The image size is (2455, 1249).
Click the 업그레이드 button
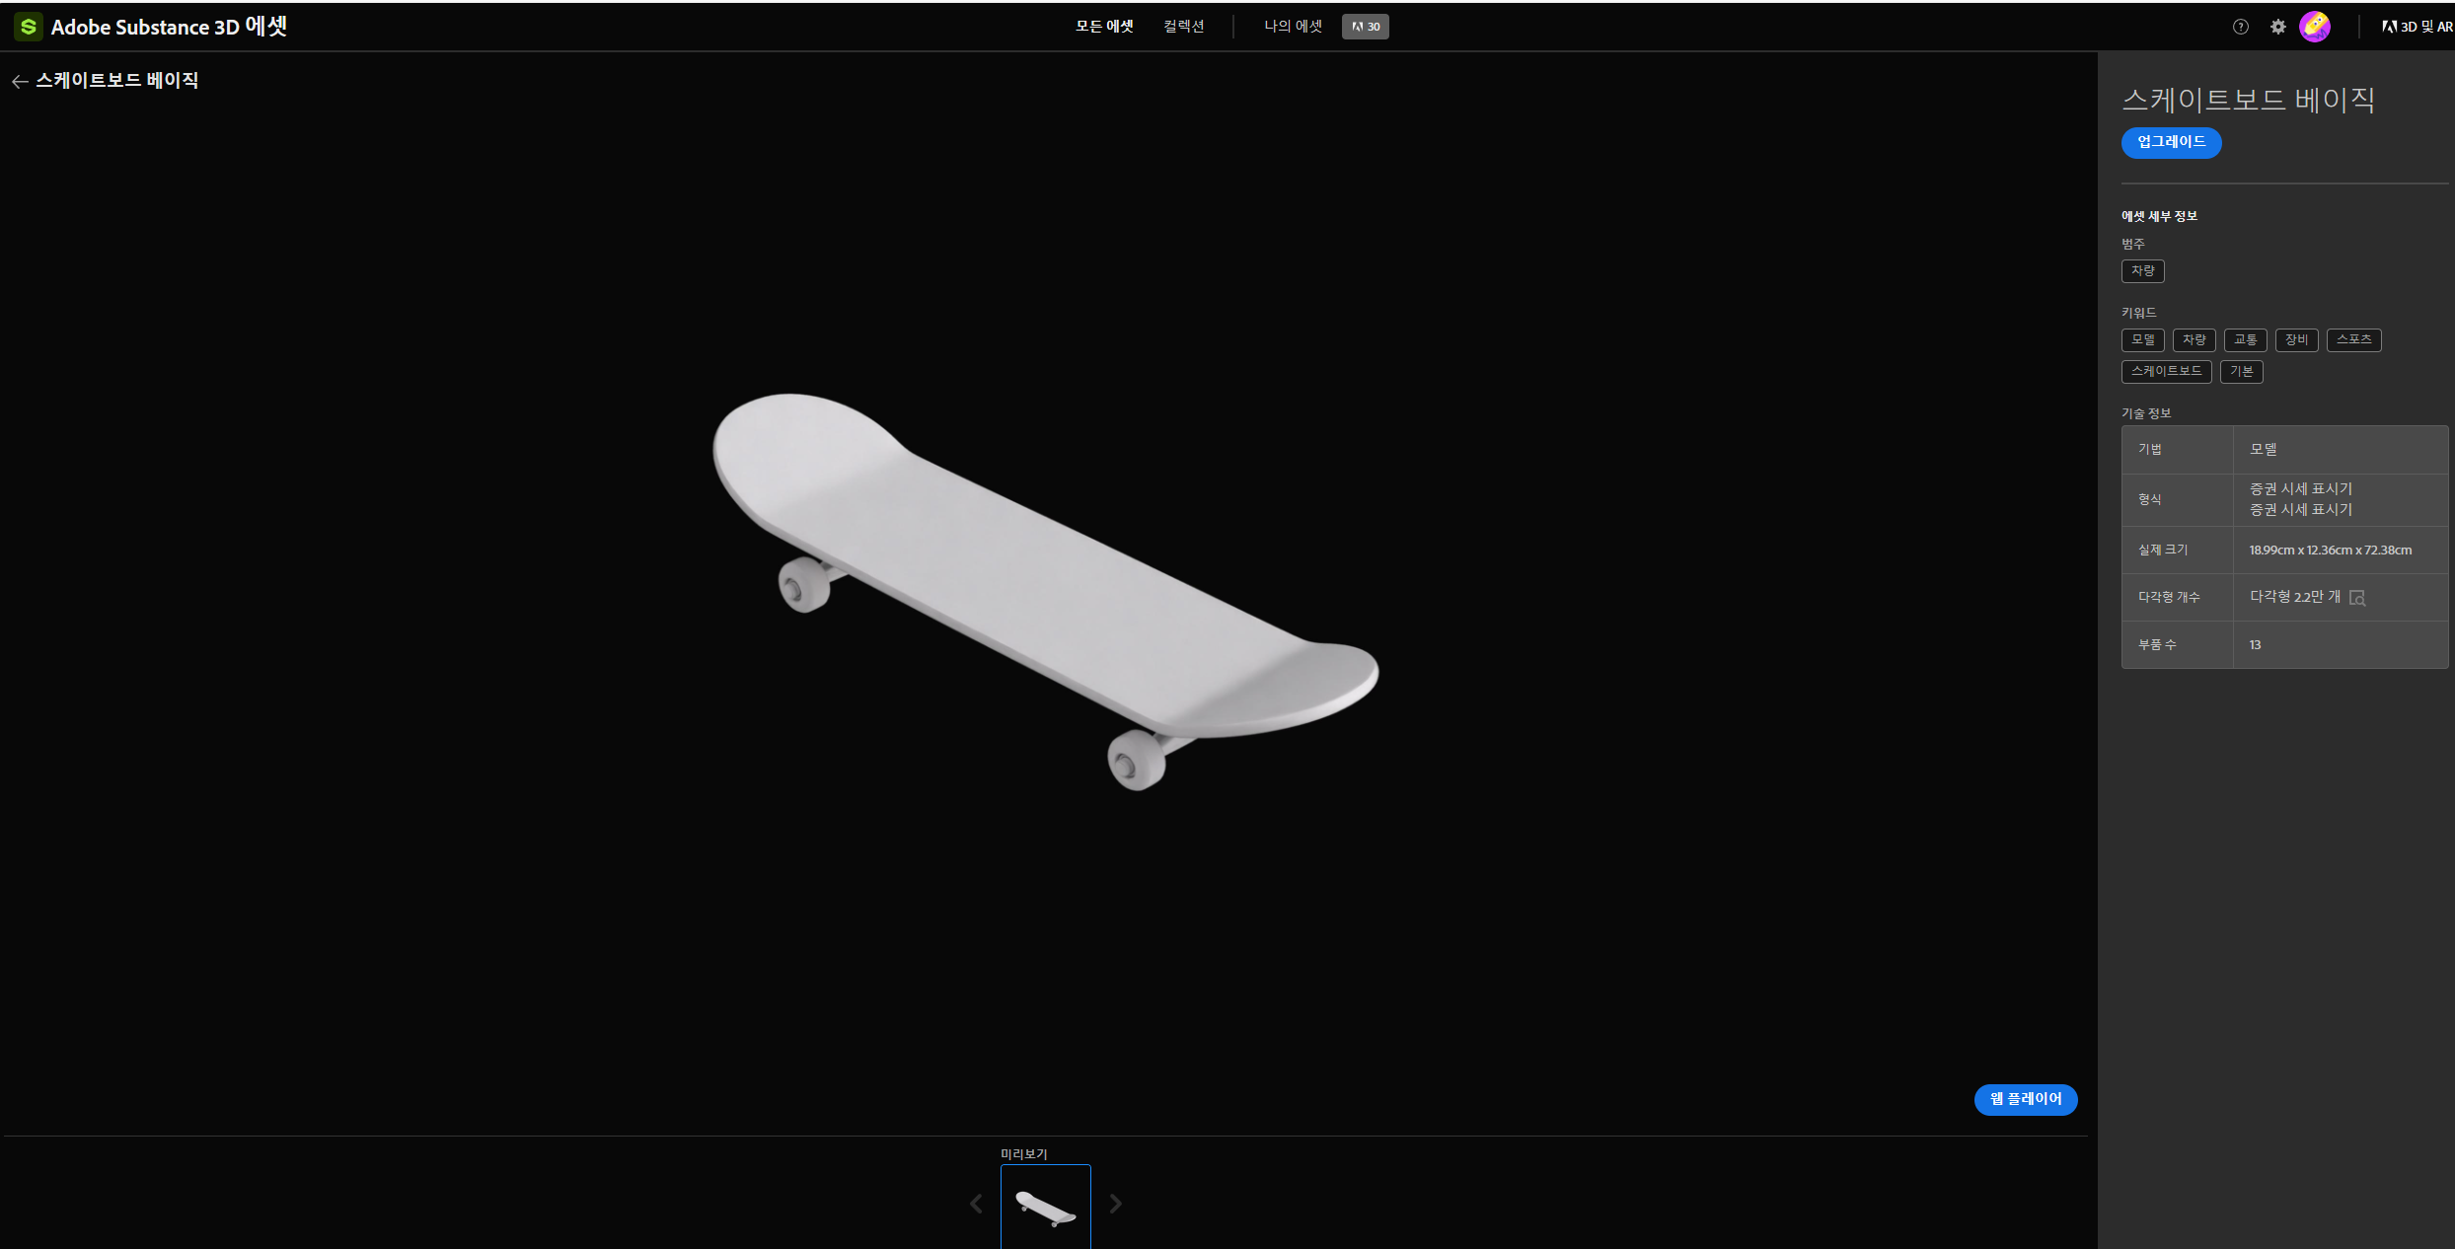click(2171, 142)
